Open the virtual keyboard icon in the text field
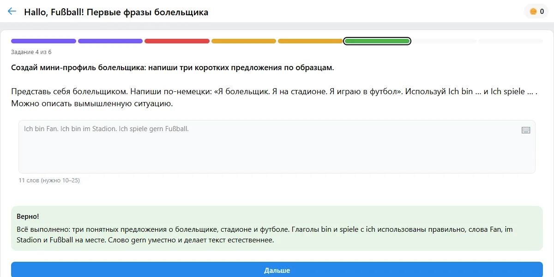The height and width of the screenshot is (277, 554). click(526, 130)
